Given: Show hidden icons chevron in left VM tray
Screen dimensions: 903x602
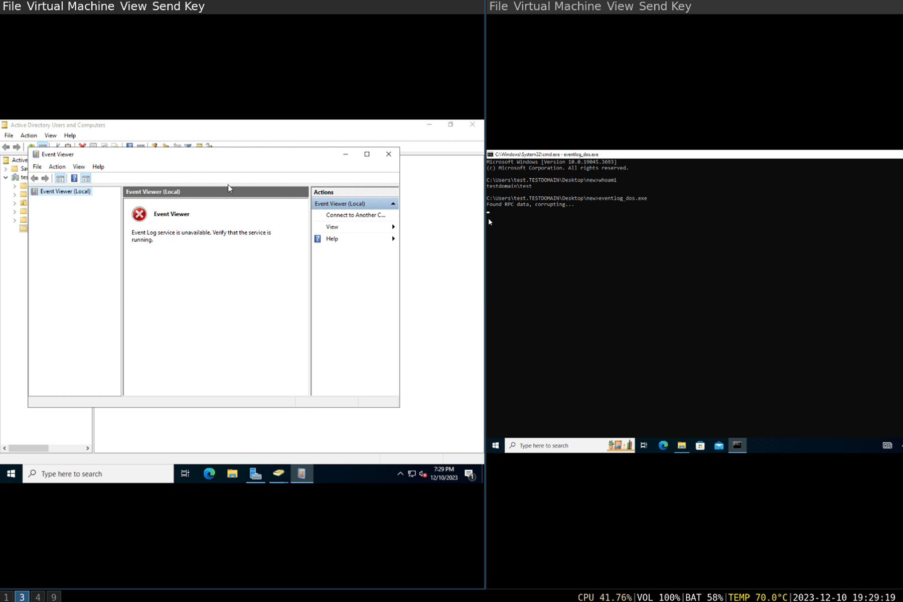Looking at the screenshot, I should [x=400, y=474].
